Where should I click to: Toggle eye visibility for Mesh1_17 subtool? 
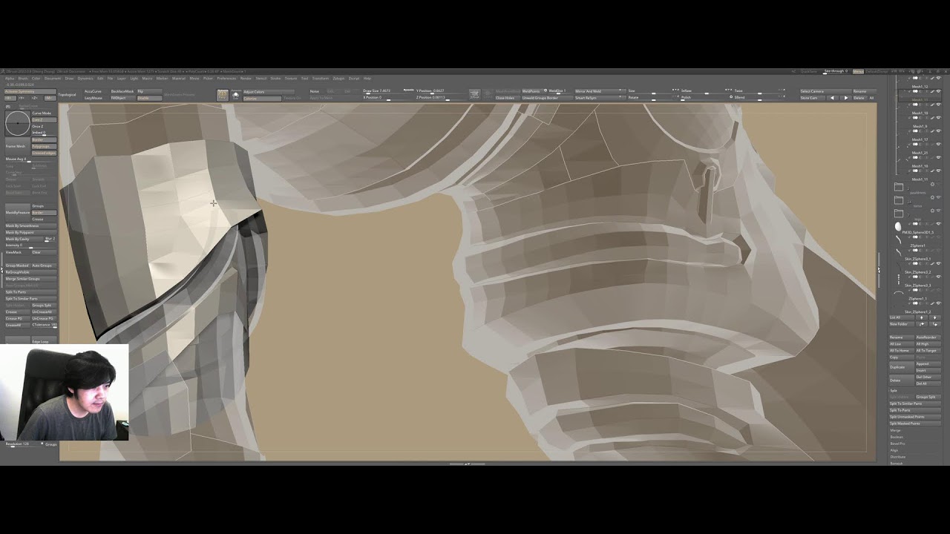(x=938, y=131)
